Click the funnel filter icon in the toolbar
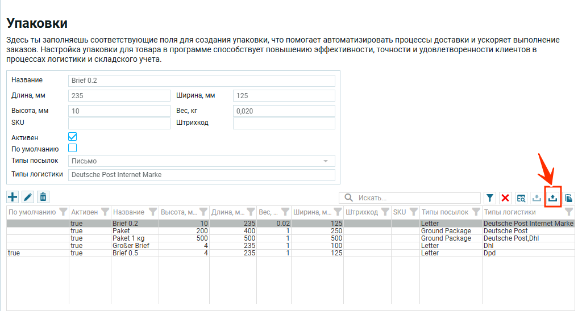The width and height of the screenshot is (578, 311). click(490, 198)
